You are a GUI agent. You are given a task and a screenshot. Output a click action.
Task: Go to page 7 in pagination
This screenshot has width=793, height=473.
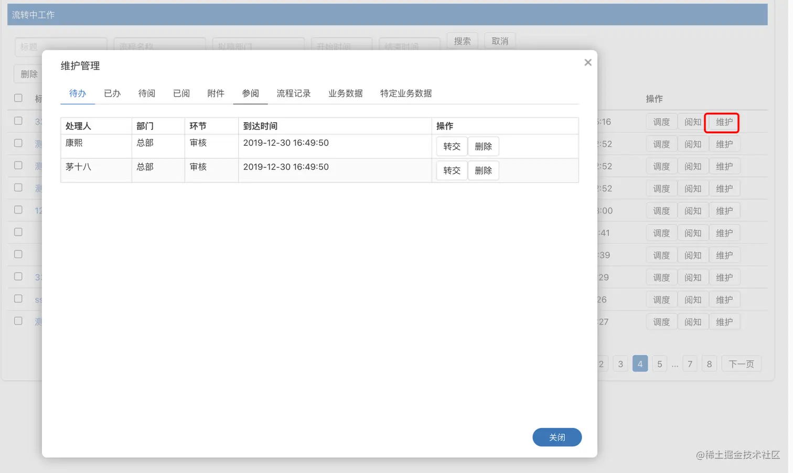pyautogui.click(x=690, y=364)
